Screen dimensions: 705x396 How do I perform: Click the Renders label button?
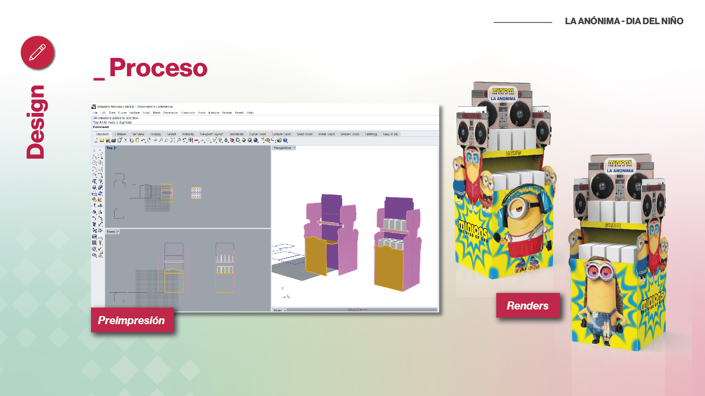coord(528,305)
